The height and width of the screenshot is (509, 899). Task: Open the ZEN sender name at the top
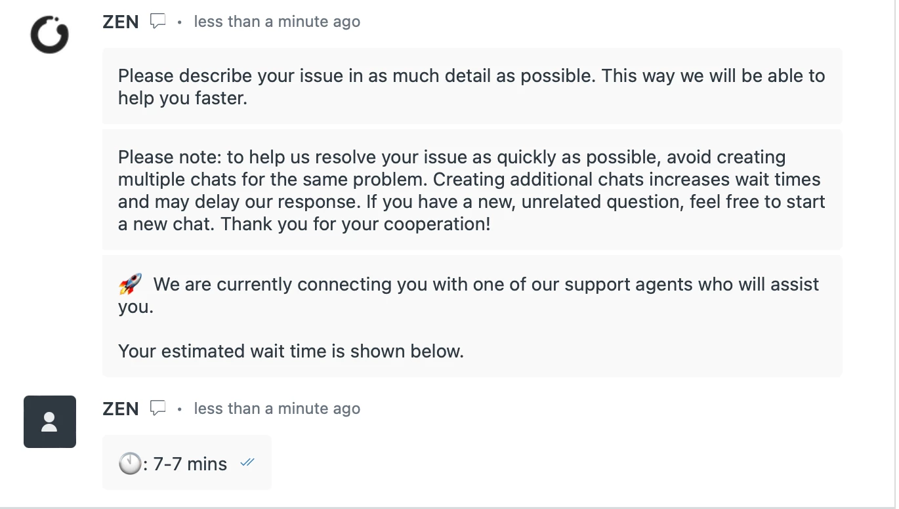click(121, 22)
